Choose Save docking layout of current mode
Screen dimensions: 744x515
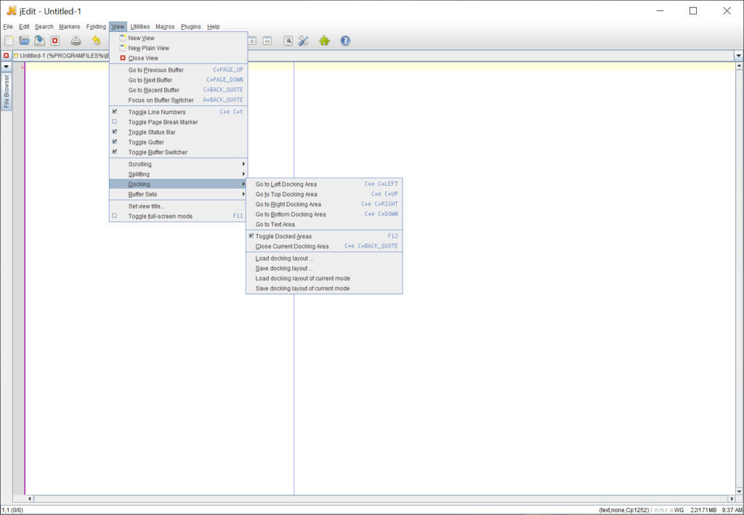pyautogui.click(x=324, y=288)
